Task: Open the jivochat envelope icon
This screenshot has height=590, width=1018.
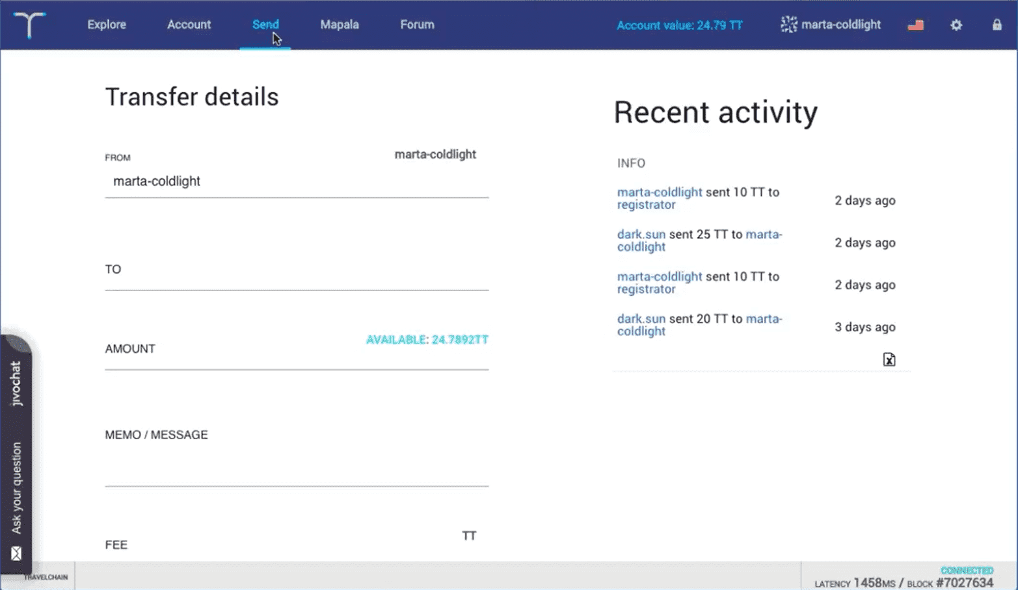Action: point(16,554)
